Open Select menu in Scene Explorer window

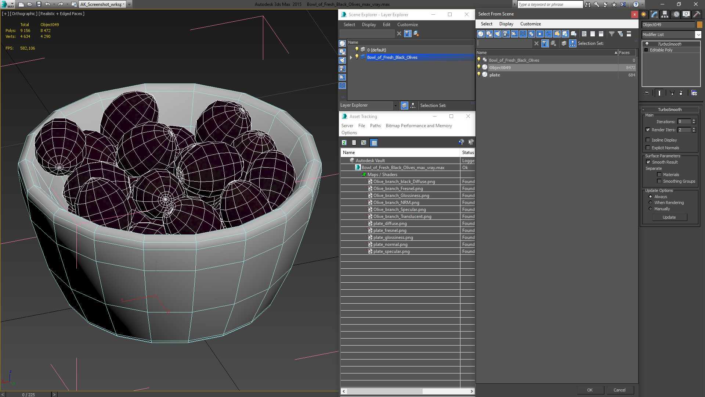349,25
